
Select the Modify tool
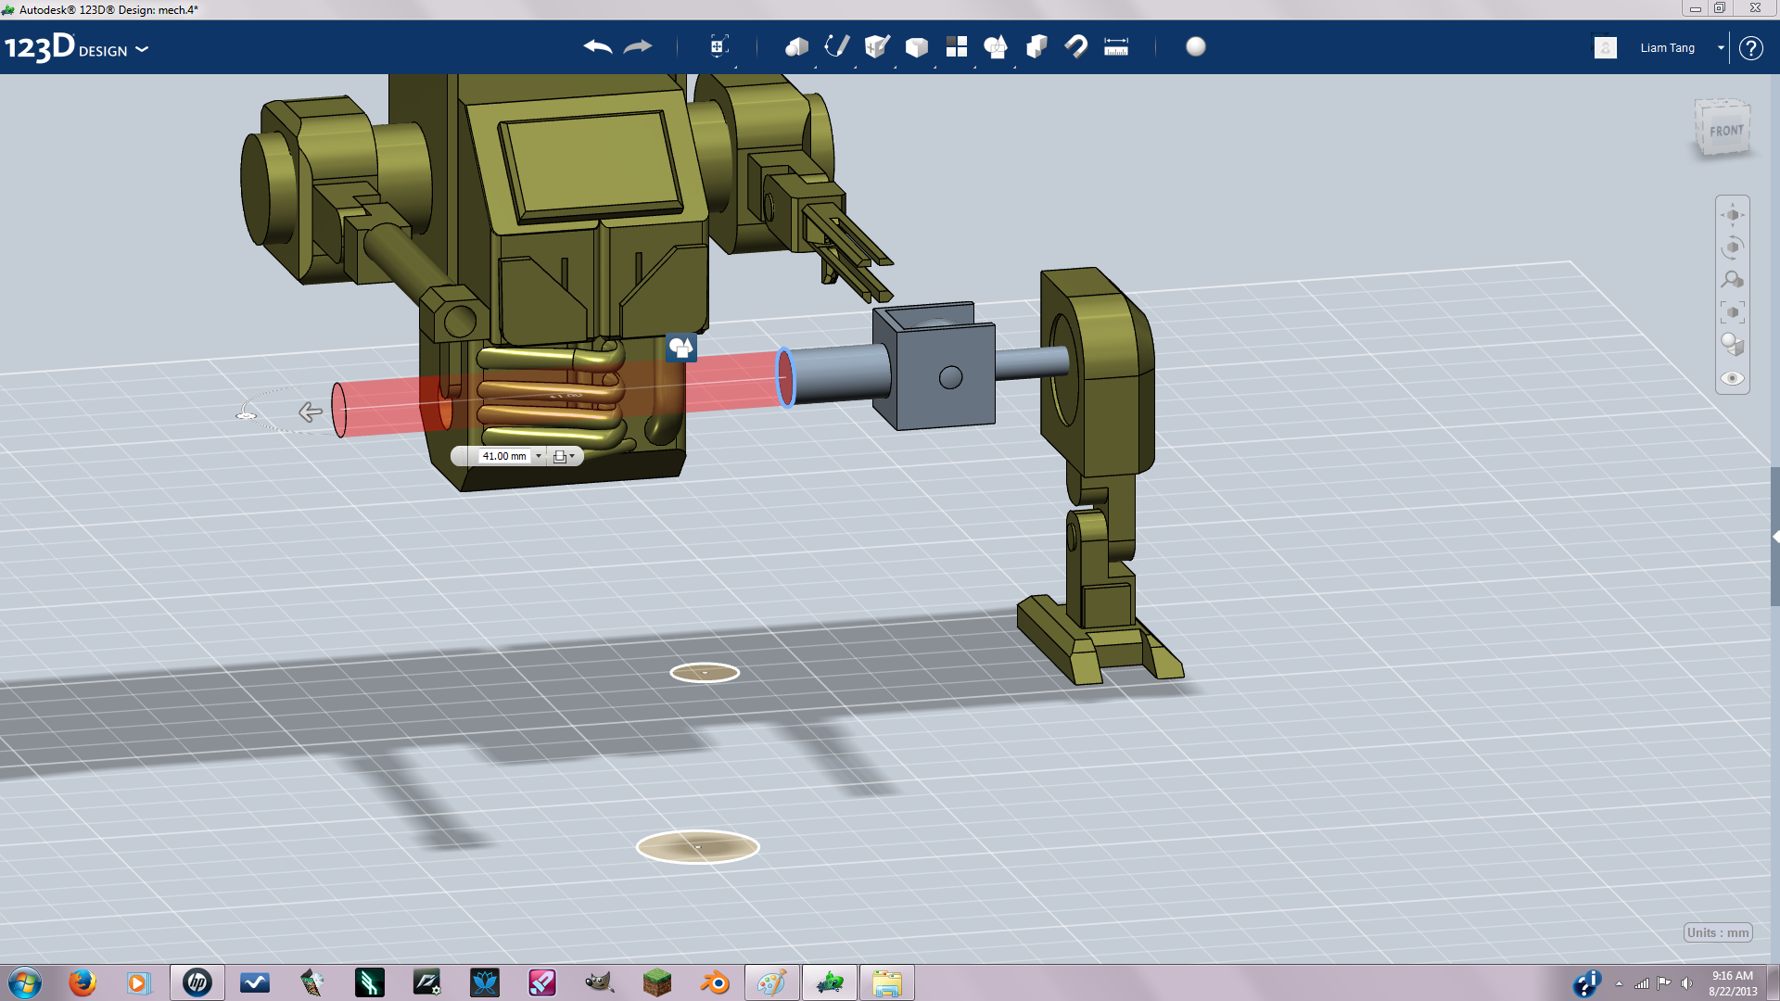(x=916, y=46)
